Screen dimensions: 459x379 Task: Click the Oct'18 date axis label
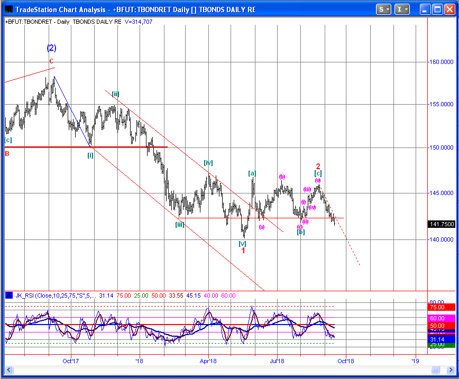click(x=346, y=361)
